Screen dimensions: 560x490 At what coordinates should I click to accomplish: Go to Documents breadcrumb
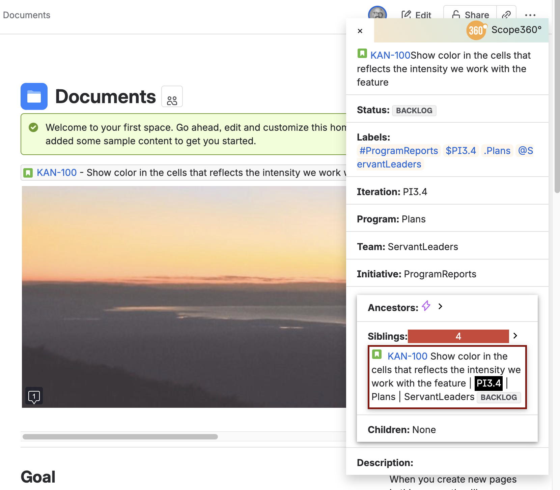pyautogui.click(x=26, y=15)
